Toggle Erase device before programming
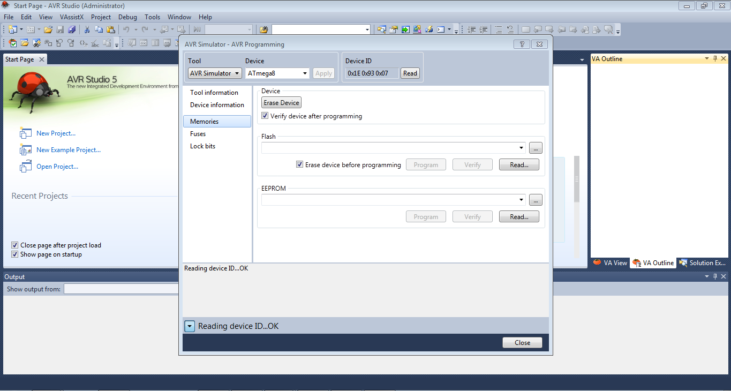Image resolution: width=731 pixels, height=391 pixels. tap(299, 164)
